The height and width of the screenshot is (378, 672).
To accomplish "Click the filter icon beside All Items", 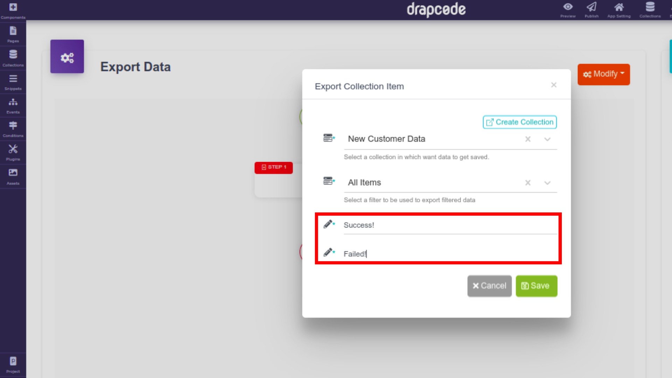I will (x=329, y=181).
